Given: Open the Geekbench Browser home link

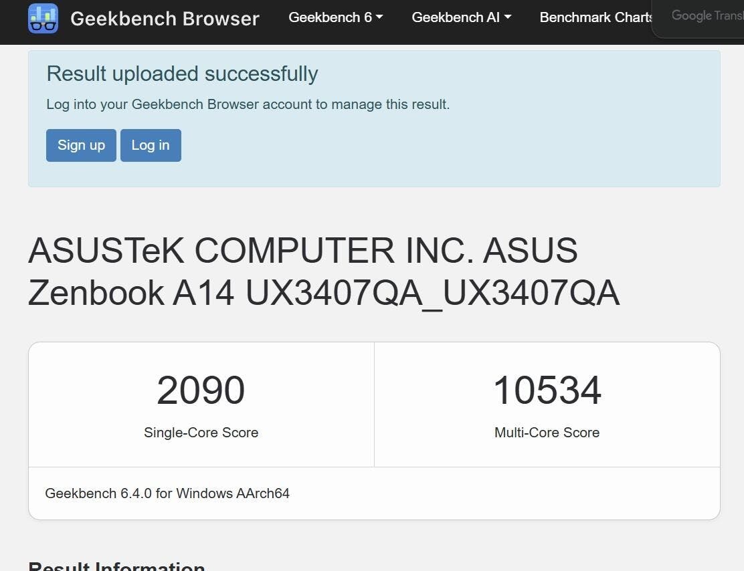Looking at the screenshot, I should click(x=165, y=19).
